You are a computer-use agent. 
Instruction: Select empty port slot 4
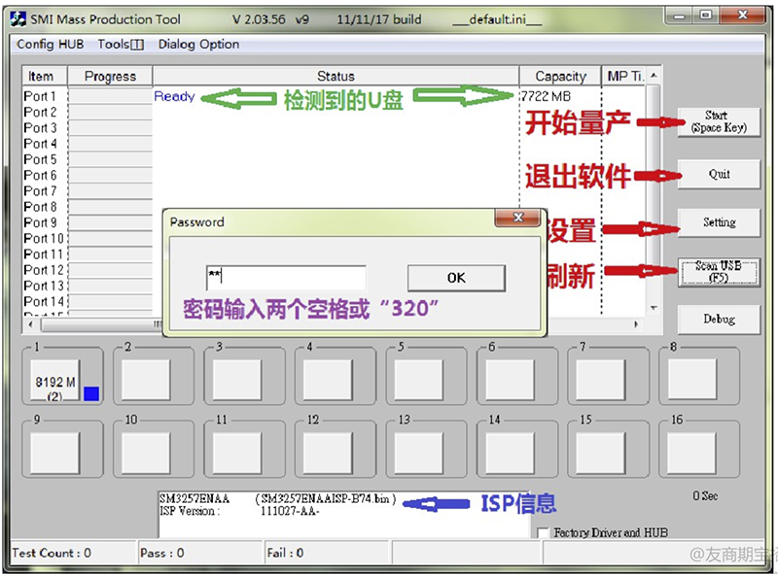pos(328,380)
